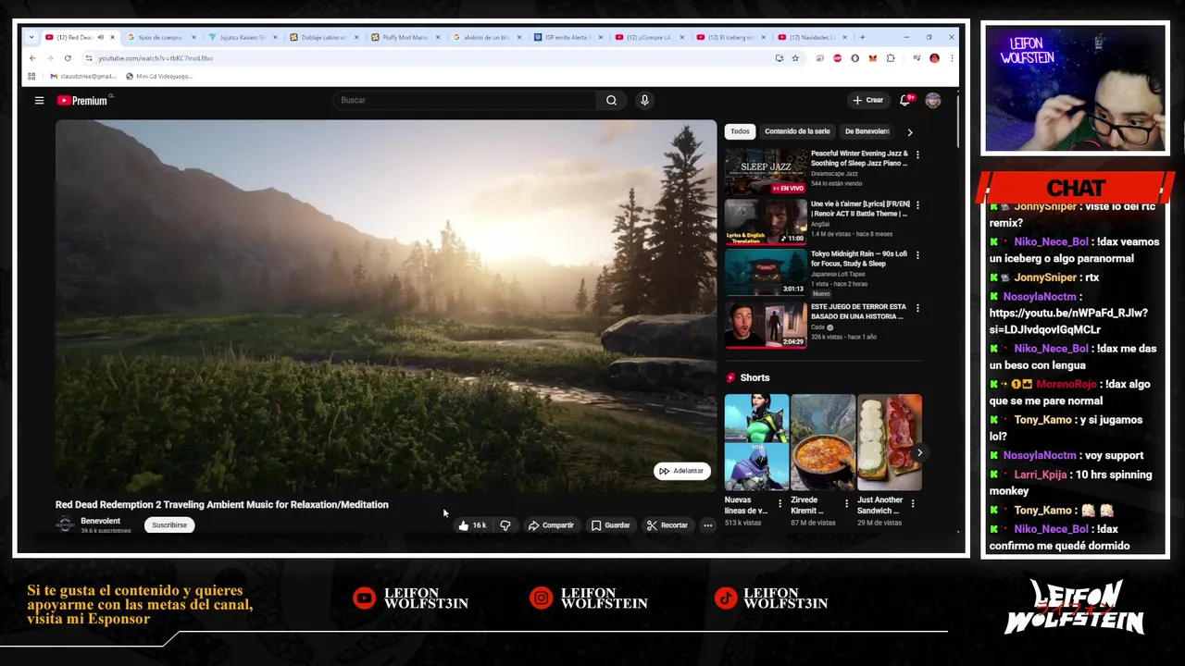Click the Red Dead Redemption 2 video player
The height and width of the screenshot is (666, 1185).
tap(386, 305)
